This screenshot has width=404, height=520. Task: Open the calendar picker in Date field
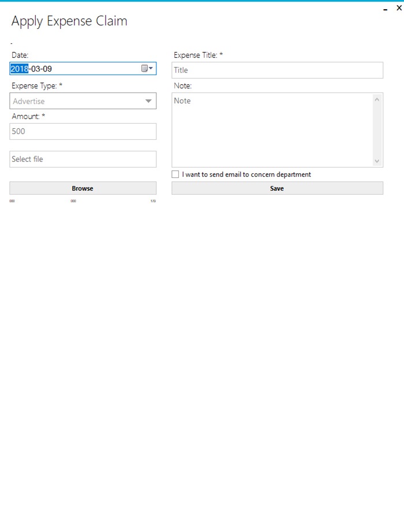coord(147,68)
